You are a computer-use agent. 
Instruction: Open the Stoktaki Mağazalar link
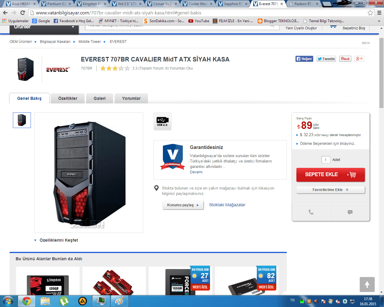[227, 205]
